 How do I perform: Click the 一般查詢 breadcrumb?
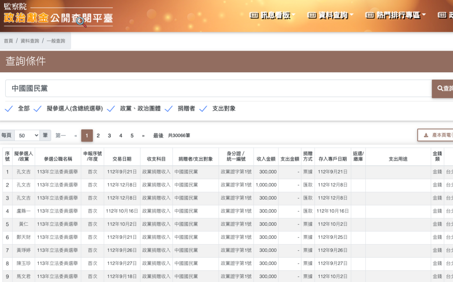coord(56,41)
